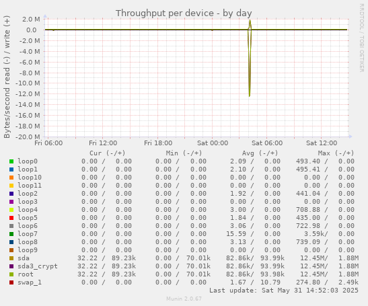Click the 'Sat 06:00' time axis label
Screen dimensions: 368x306
[267, 143]
